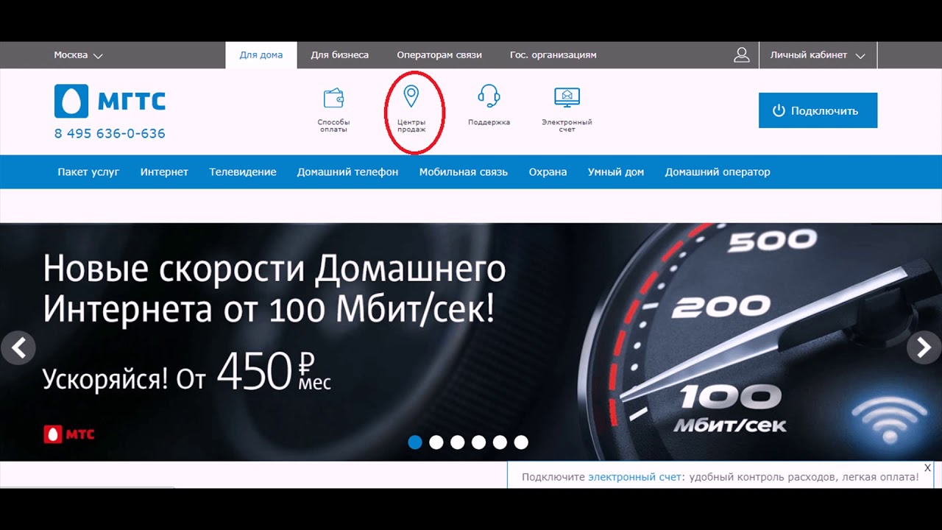Open Способы оплаты wallet icon
Image resolution: width=942 pixels, height=530 pixels.
[333, 98]
